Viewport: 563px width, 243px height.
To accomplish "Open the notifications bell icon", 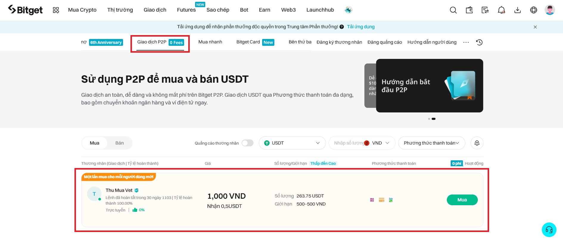I will [x=501, y=10].
